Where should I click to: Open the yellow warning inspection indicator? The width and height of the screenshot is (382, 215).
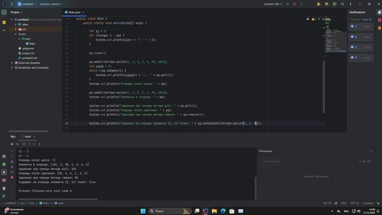(x=313, y=19)
